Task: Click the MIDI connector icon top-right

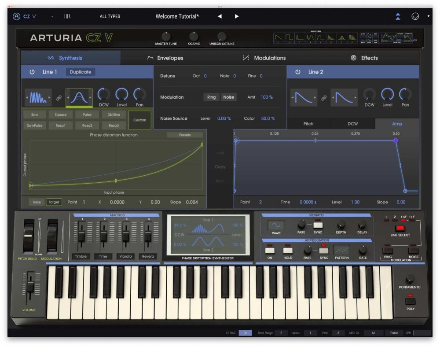Action: click(x=415, y=16)
